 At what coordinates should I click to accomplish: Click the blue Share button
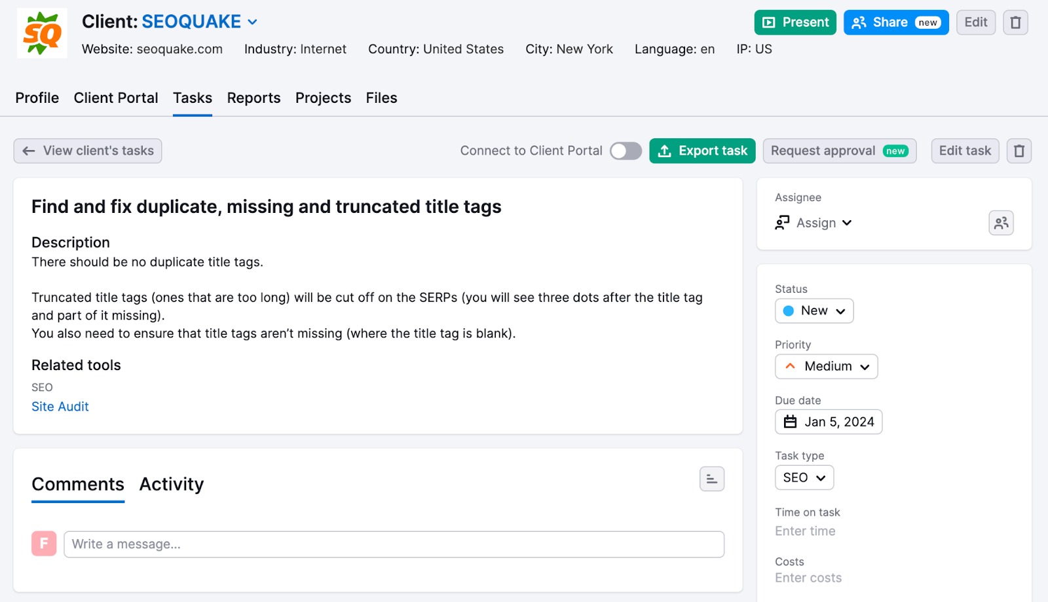[x=896, y=22]
